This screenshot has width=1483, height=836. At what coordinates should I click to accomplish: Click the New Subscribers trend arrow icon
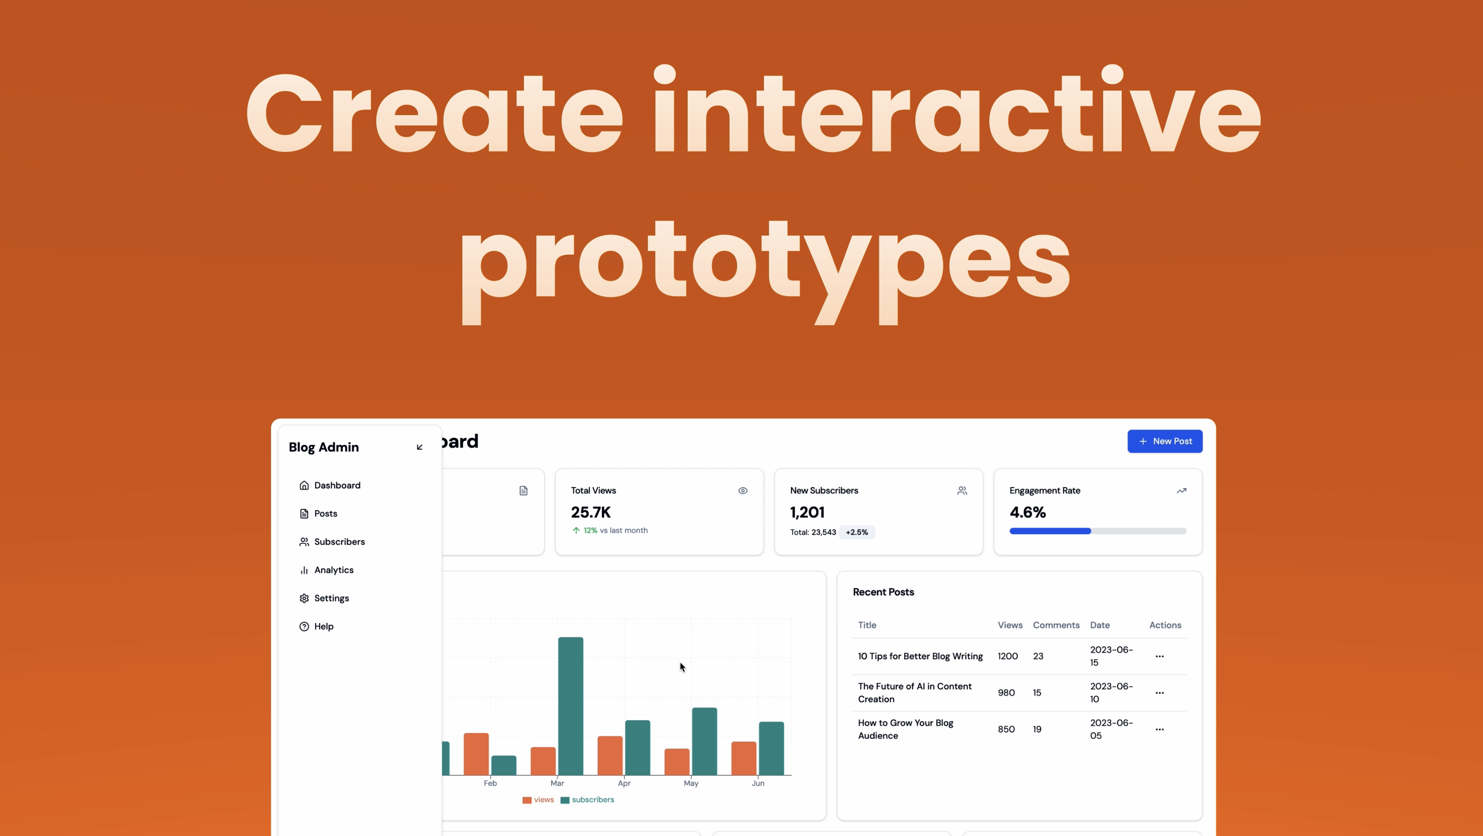click(961, 491)
